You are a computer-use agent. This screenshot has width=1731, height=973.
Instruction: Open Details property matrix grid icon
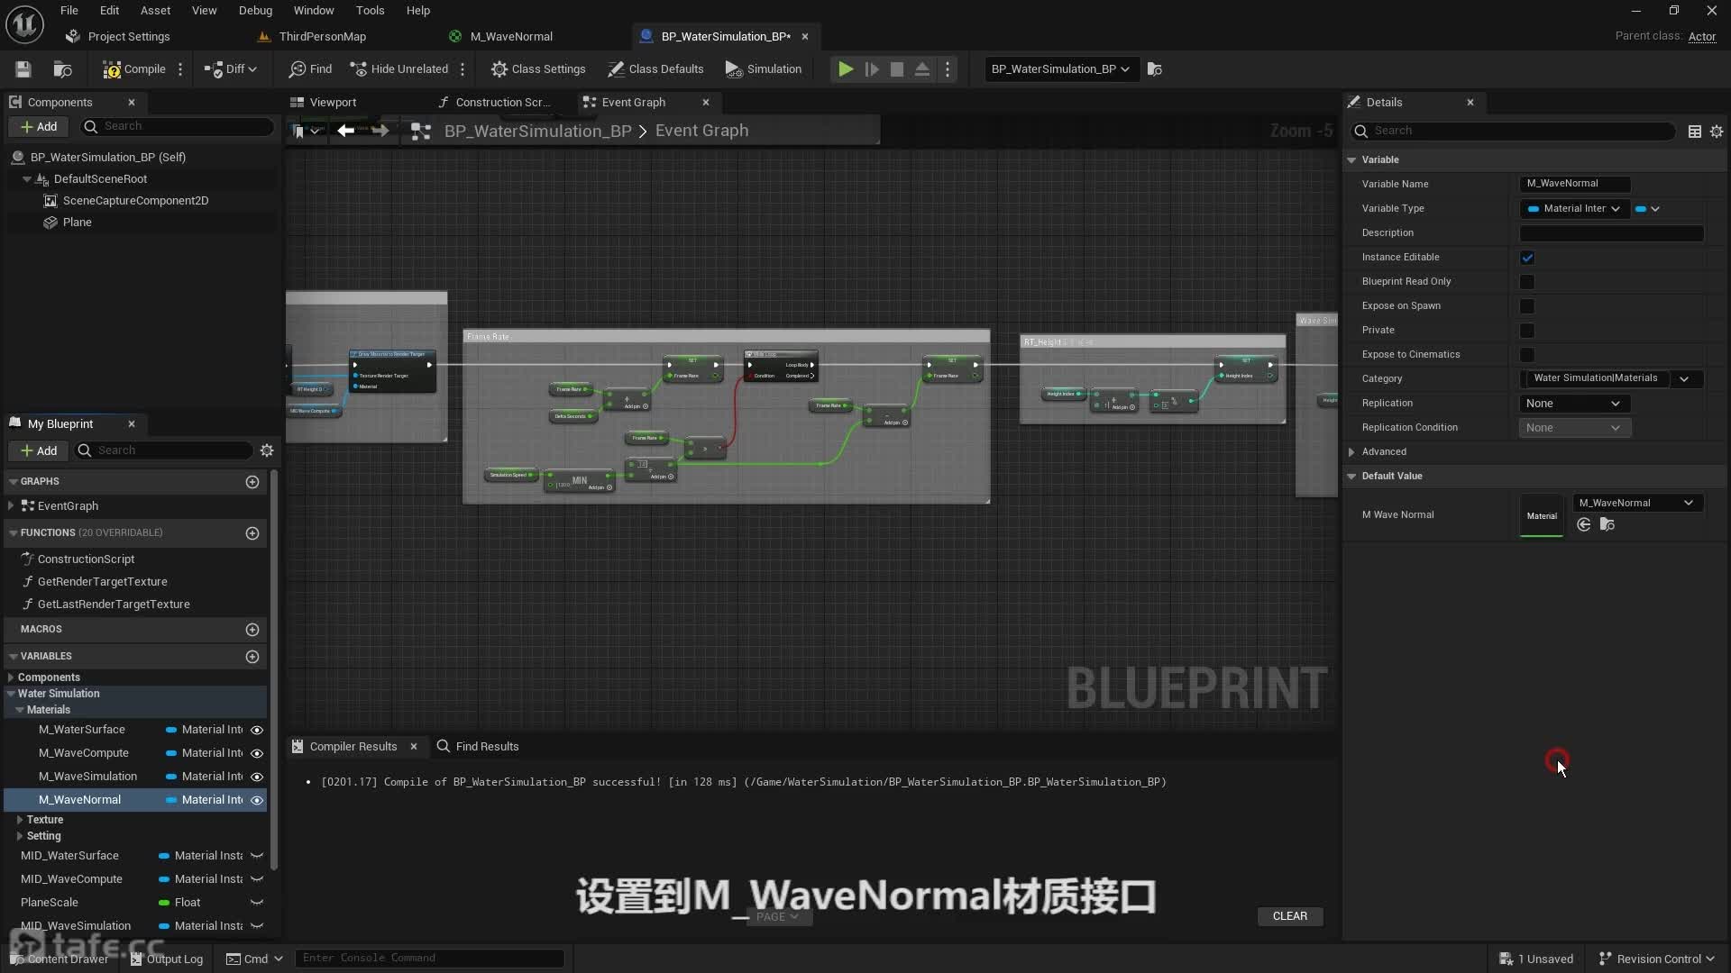point(1695,132)
